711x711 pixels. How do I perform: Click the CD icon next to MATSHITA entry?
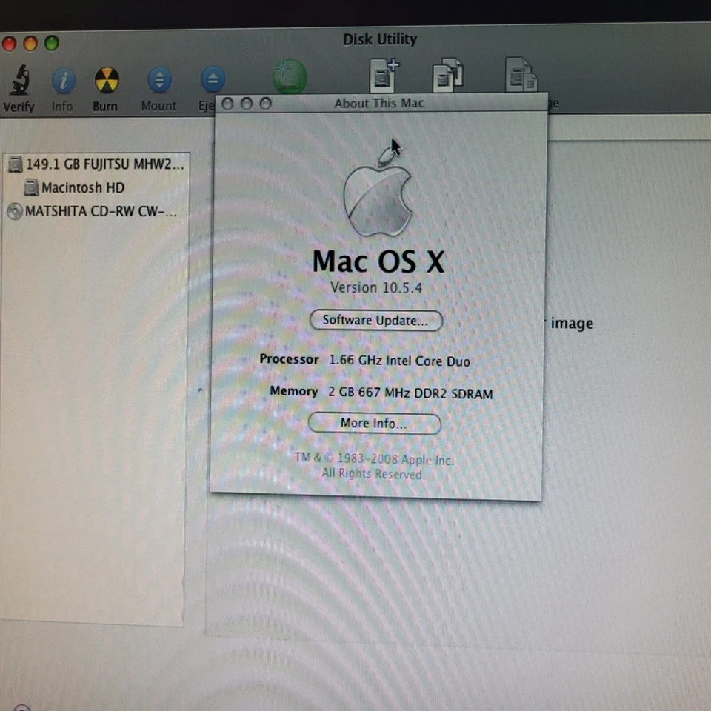coord(14,212)
